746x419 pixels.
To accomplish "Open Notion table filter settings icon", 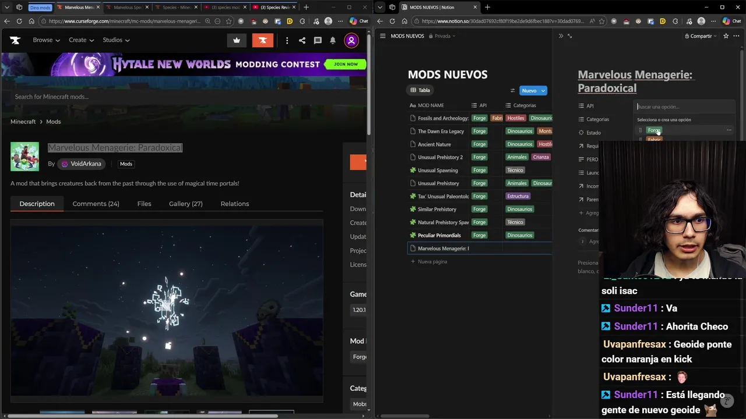I will (513, 90).
